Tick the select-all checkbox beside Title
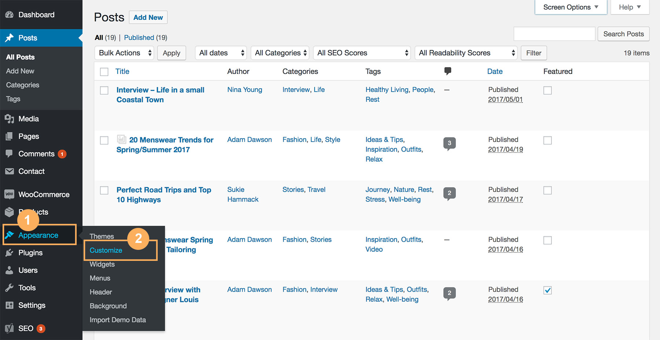Screen dimensions: 660x340 pyautogui.click(x=104, y=72)
